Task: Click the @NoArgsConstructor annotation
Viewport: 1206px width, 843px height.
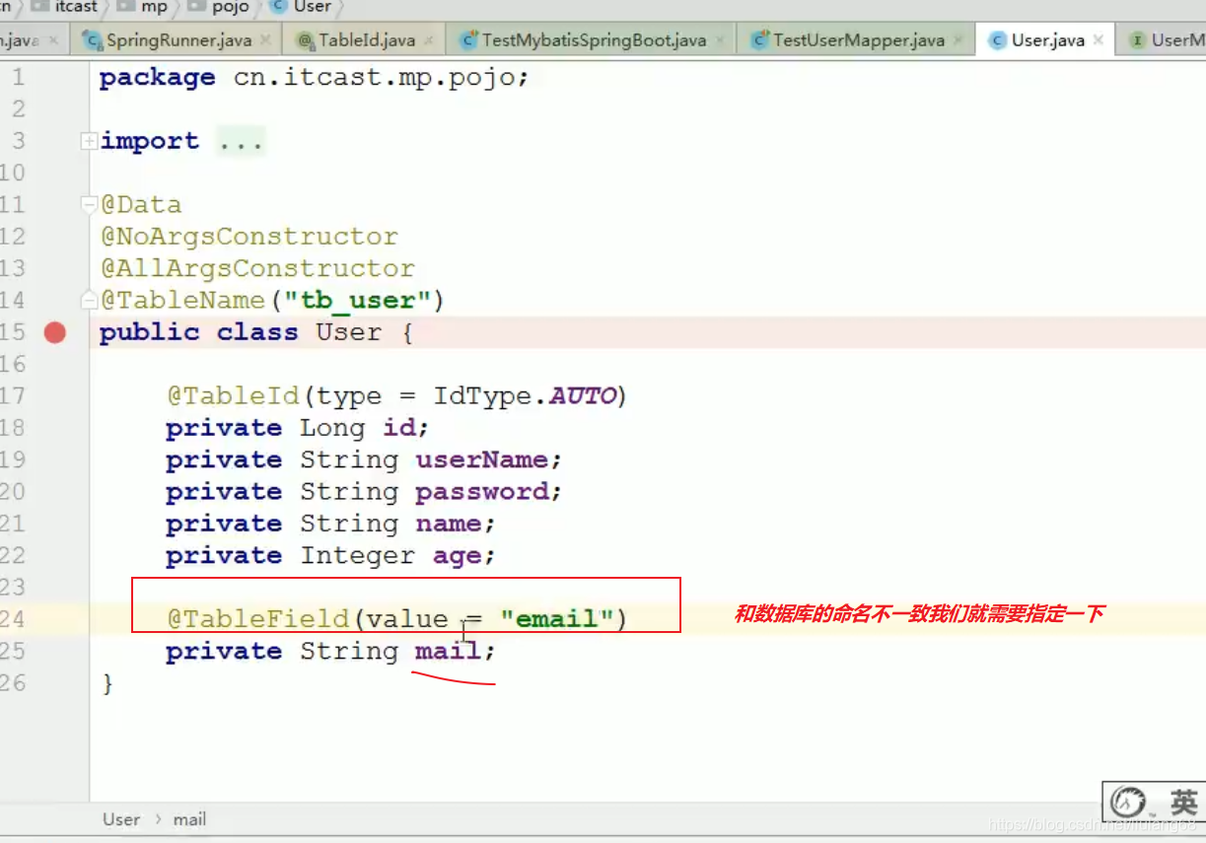Action: (x=248, y=237)
